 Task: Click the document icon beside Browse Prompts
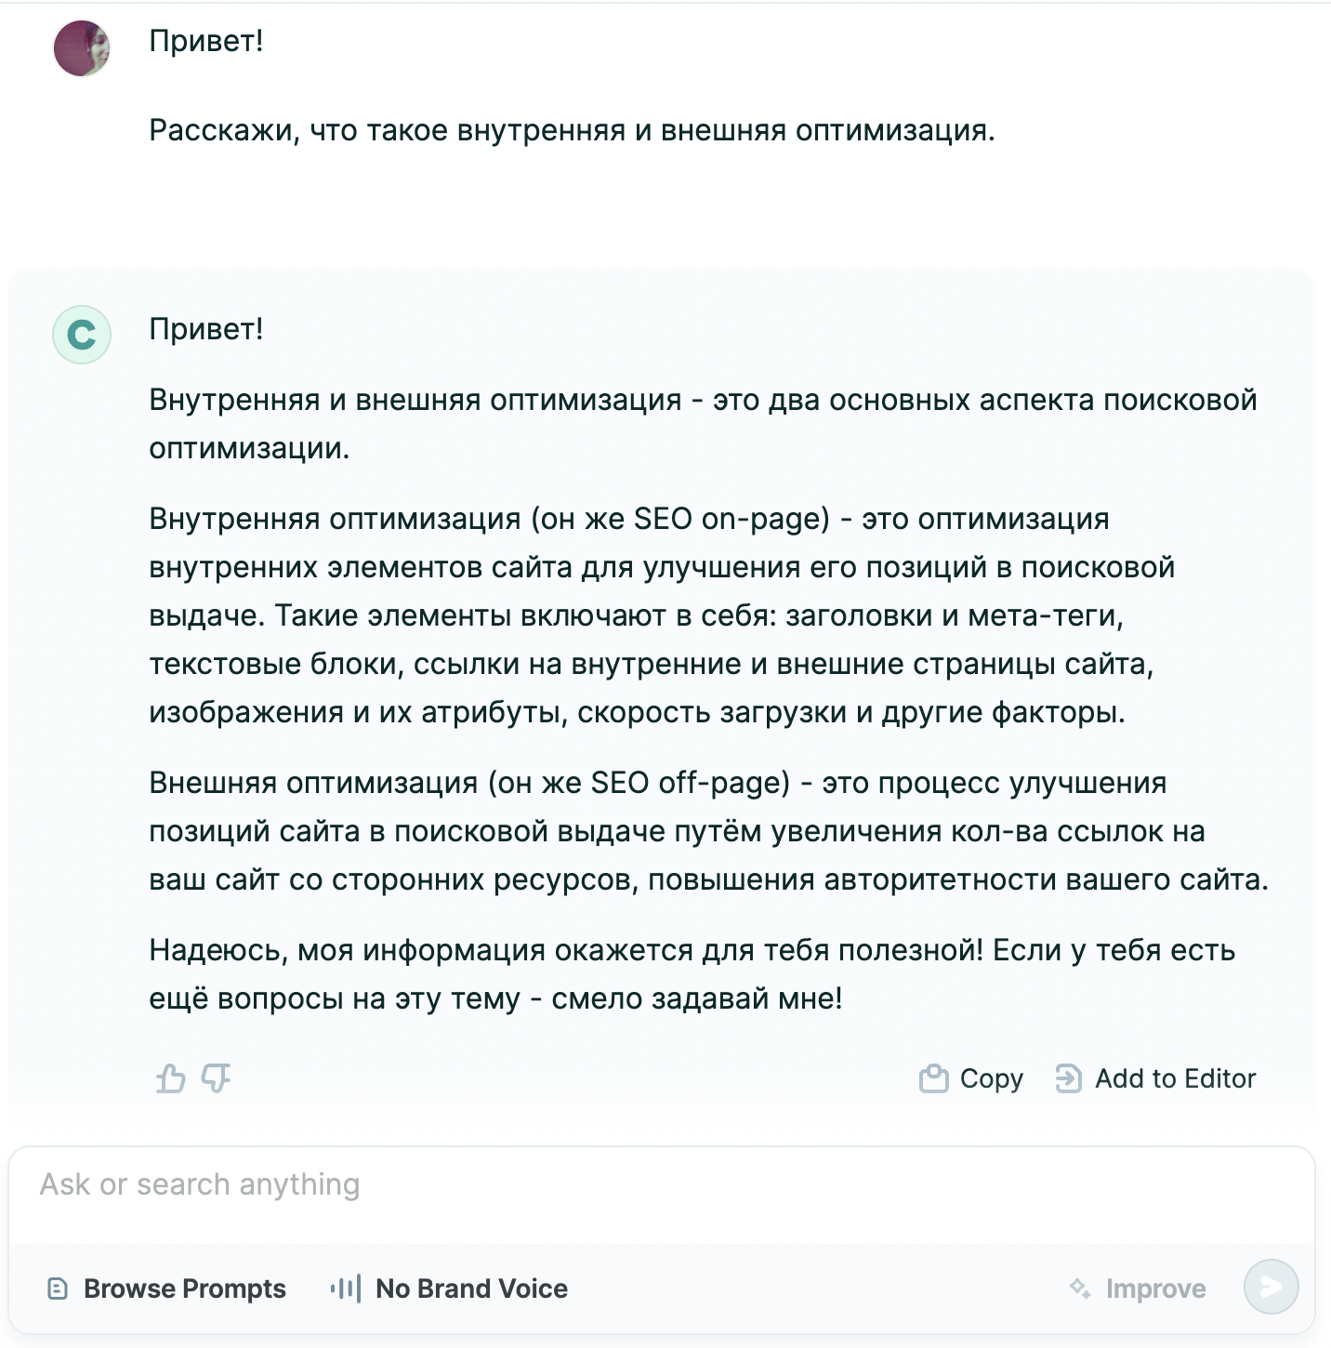click(58, 1289)
